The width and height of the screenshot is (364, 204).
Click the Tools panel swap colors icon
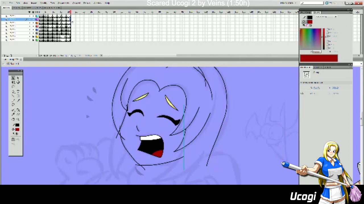(x=17, y=134)
